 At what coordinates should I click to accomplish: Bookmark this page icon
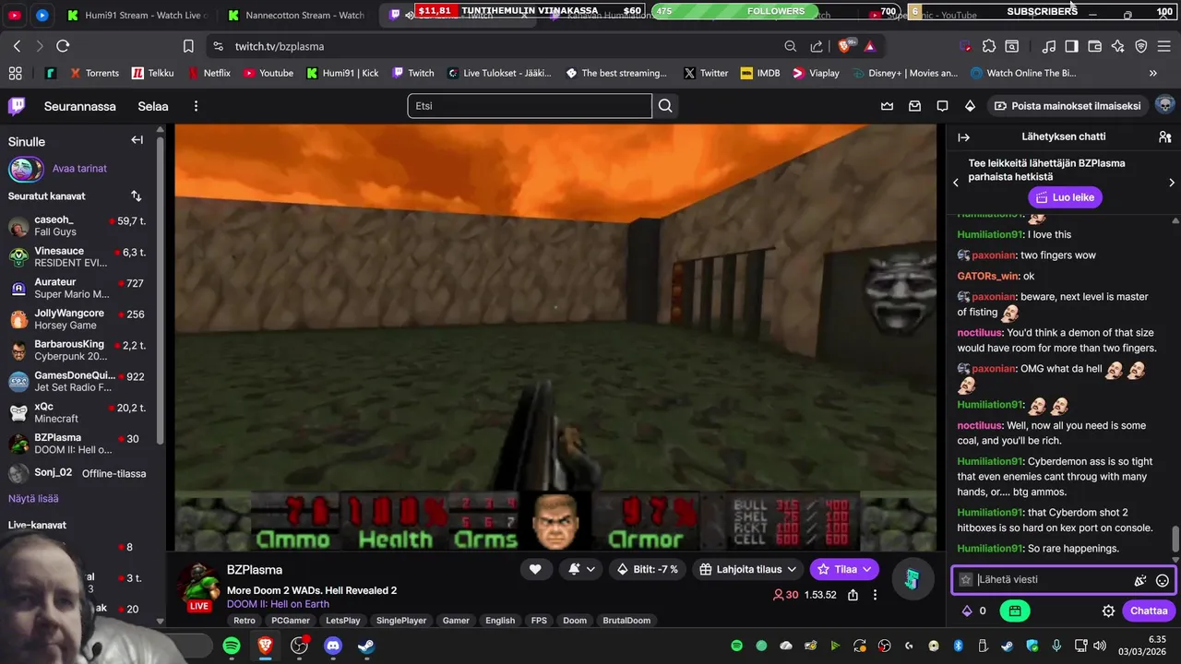coord(188,46)
